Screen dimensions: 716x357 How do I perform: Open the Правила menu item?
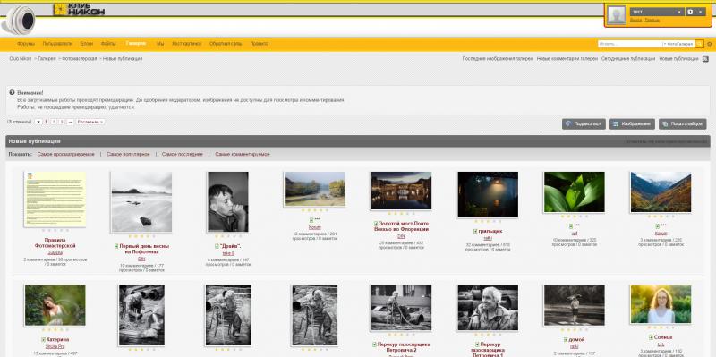tap(259, 44)
